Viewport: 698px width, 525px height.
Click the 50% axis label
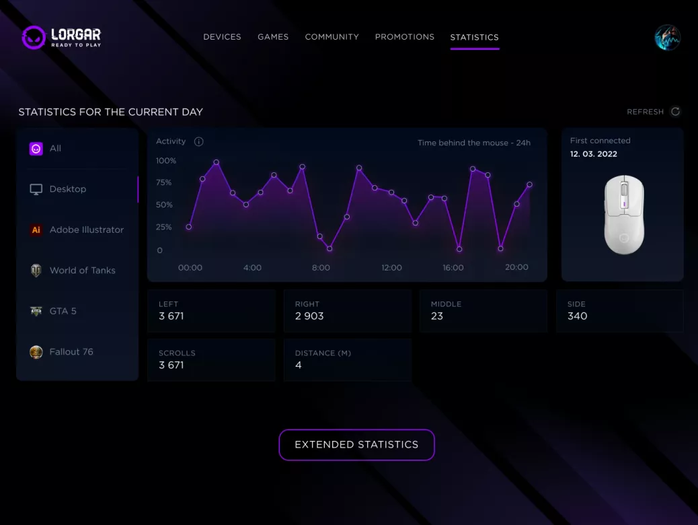tap(164, 205)
